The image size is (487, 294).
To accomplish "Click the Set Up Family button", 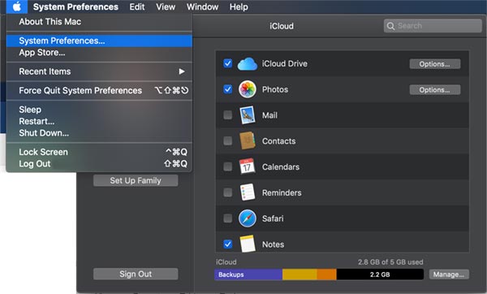I will (x=136, y=180).
